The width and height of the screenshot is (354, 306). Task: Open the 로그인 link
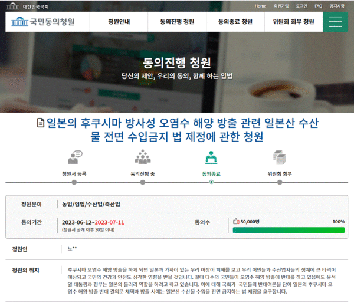tap(301, 6)
